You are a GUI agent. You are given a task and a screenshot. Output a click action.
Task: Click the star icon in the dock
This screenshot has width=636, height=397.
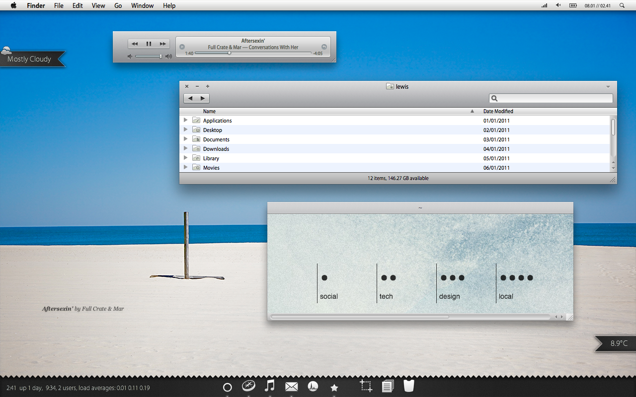point(334,387)
